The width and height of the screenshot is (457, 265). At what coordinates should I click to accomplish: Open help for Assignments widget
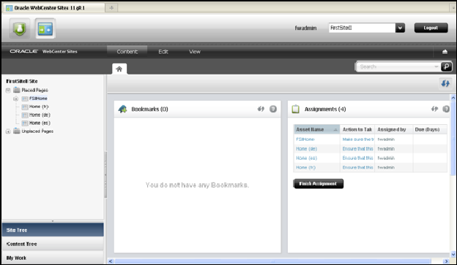point(446,109)
